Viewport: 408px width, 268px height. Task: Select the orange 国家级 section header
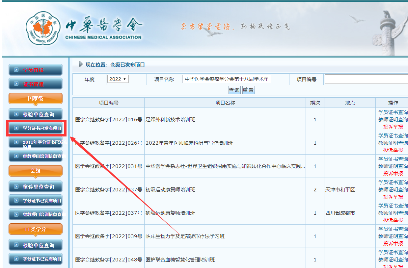36,99
